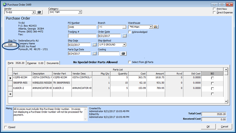
Task: Enable the Print Now checkbox
Action: click(215, 9)
